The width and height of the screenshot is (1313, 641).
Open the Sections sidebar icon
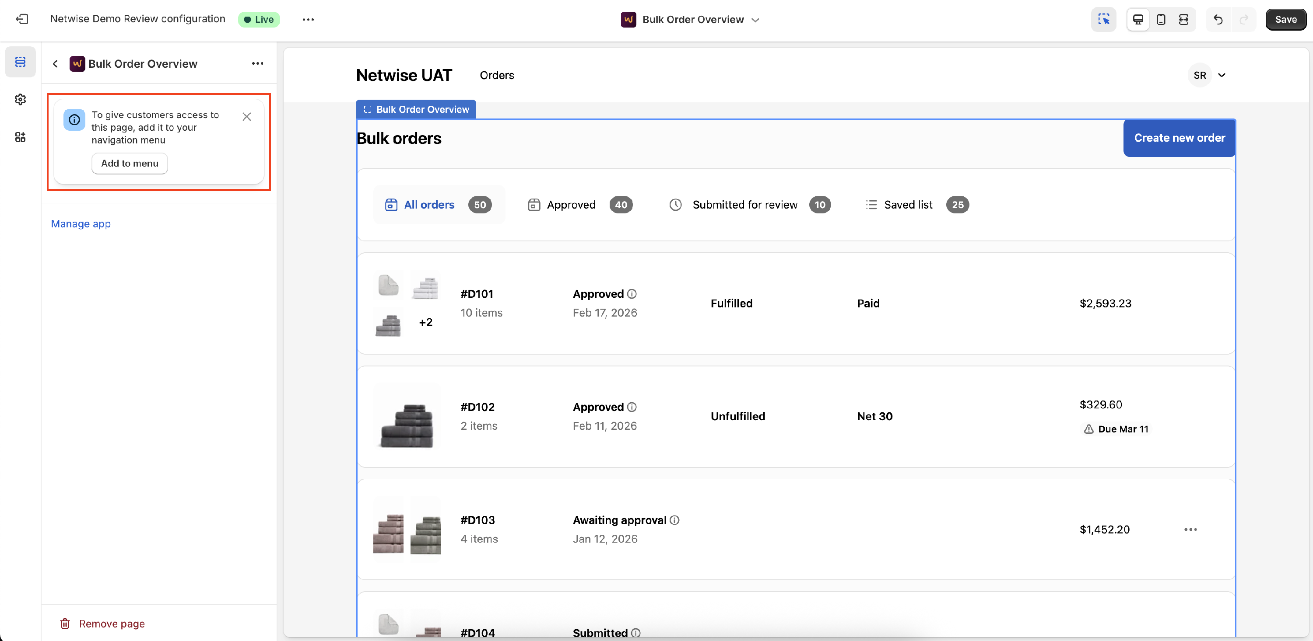point(21,62)
